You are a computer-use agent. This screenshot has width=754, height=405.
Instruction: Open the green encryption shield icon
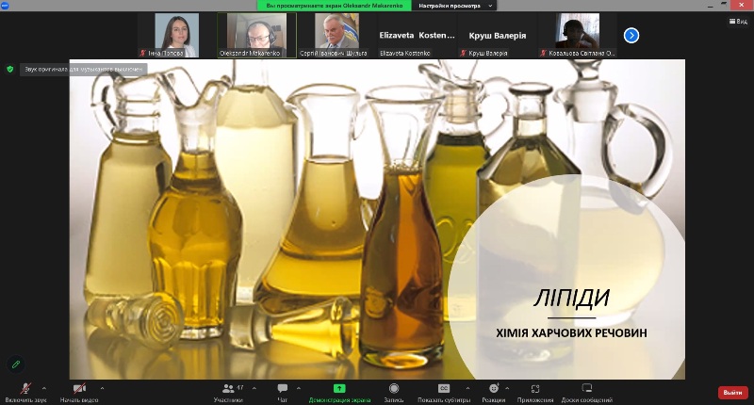click(x=10, y=69)
